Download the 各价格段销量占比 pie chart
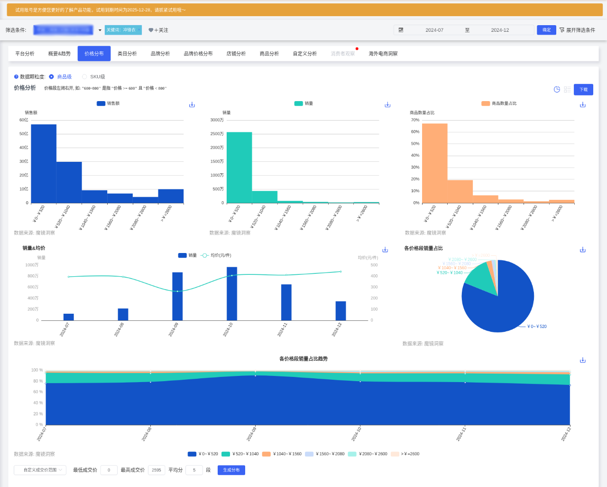The width and height of the screenshot is (607, 487). click(x=583, y=250)
